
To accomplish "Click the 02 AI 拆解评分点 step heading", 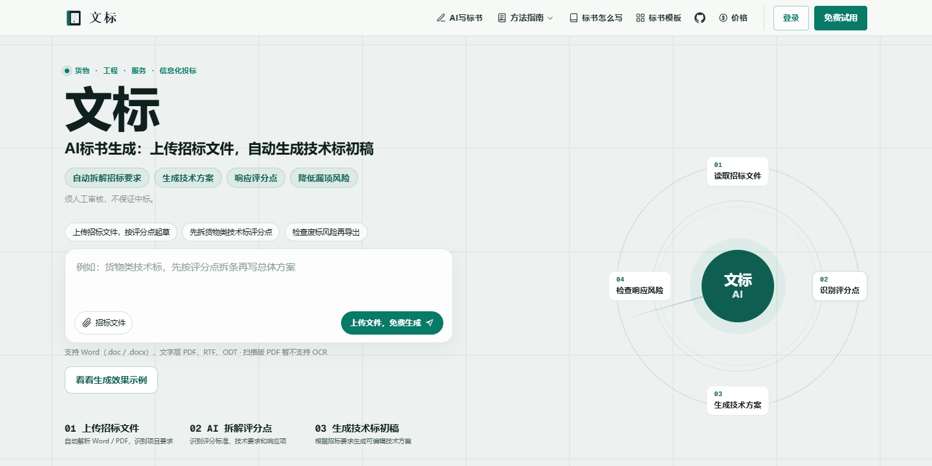I will pos(230,428).
